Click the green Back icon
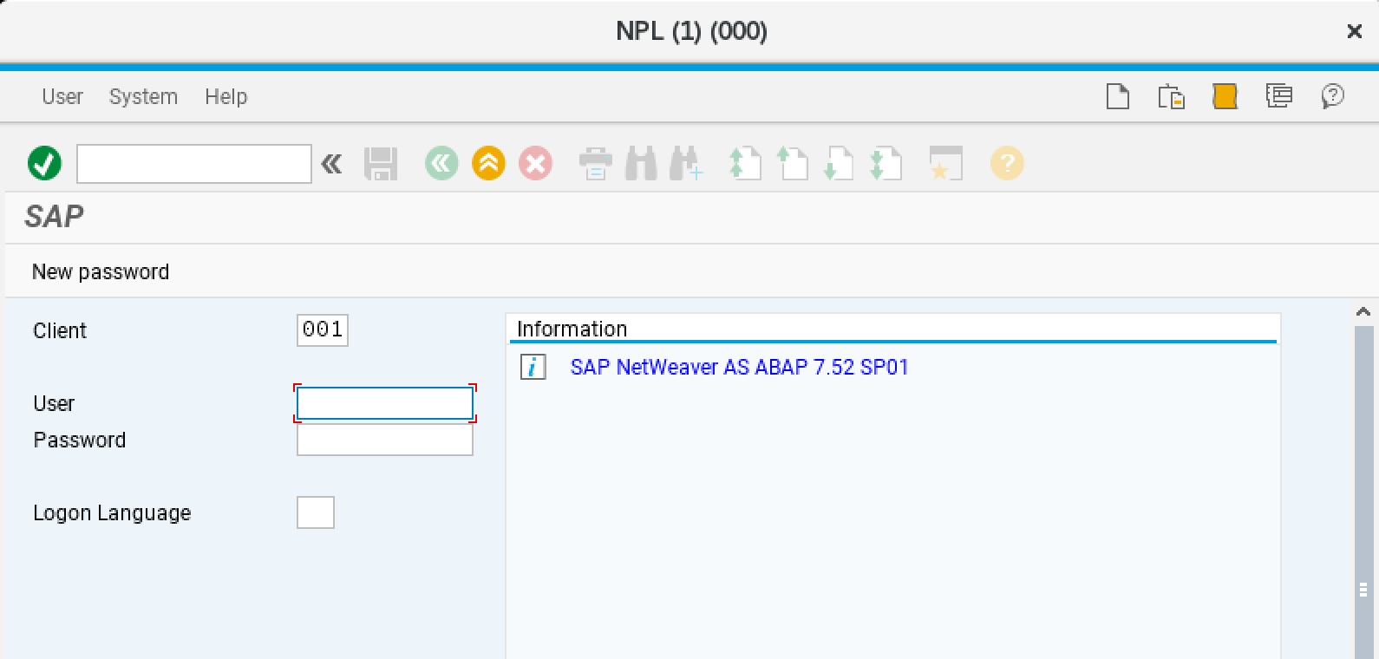This screenshot has height=659, width=1379. (441, 163)
